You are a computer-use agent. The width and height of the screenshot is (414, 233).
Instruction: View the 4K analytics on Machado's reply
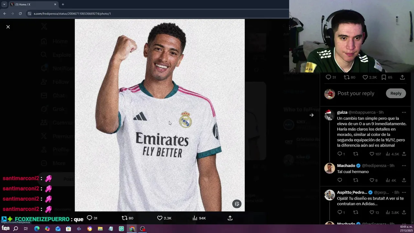[391, 180]
